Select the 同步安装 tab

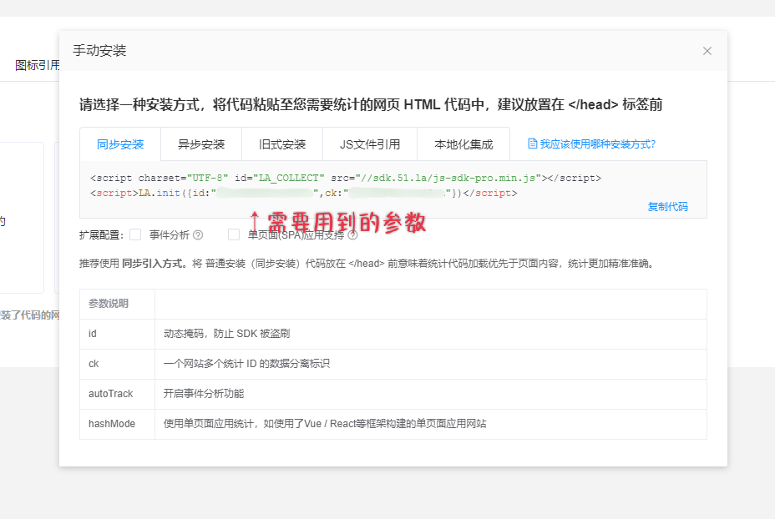click(120, 144)
